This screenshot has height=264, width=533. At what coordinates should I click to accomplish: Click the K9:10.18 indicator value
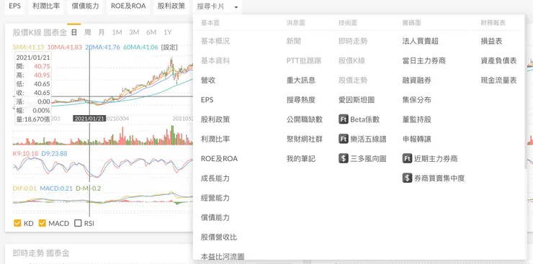point(26,153)
